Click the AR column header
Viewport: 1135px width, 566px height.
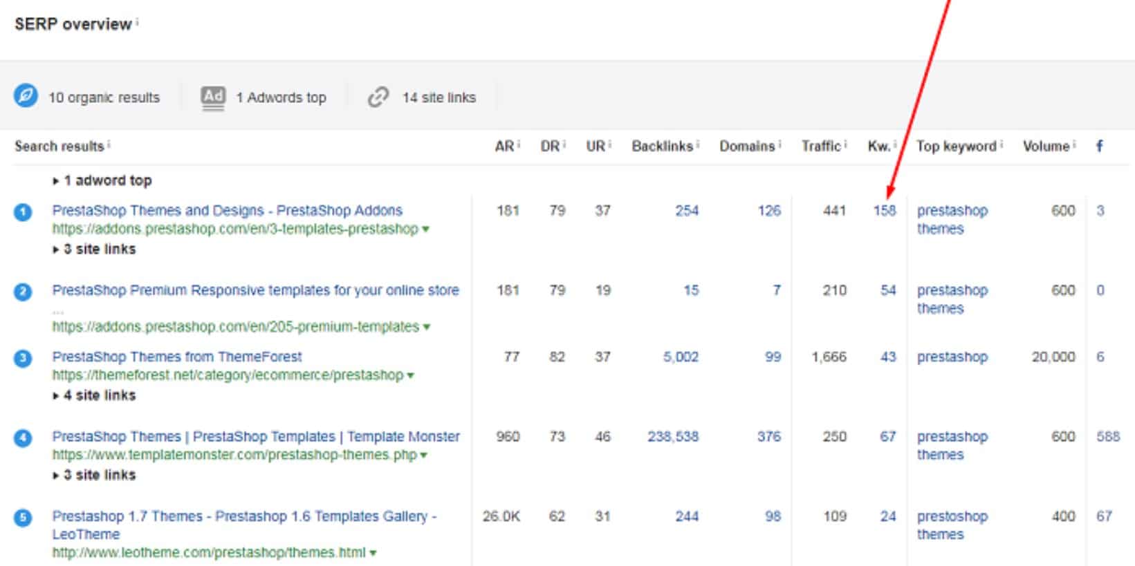coord(504,146)
